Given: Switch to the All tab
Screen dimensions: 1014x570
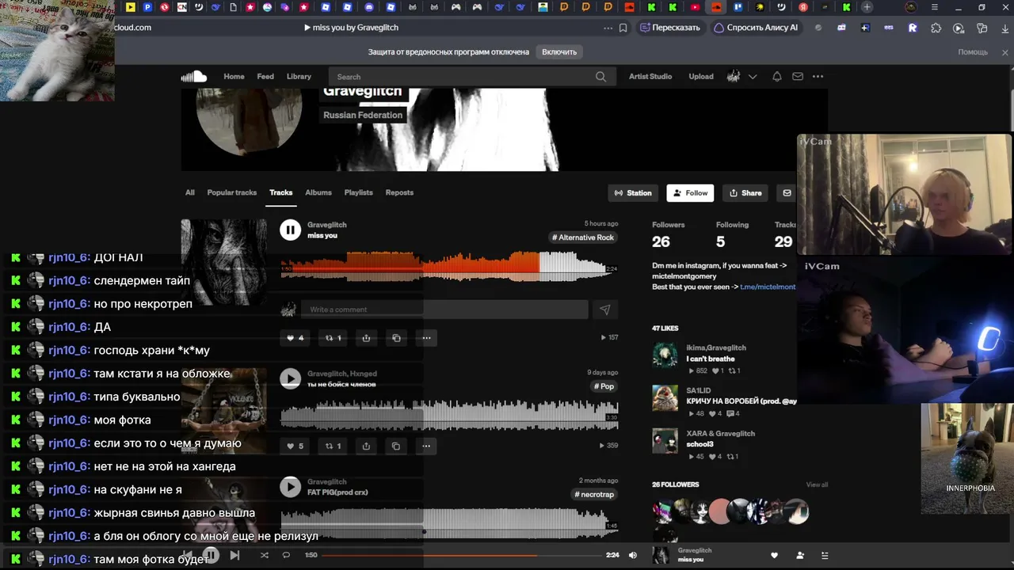Looking at the screenshot, I should (x=190, y=192).
